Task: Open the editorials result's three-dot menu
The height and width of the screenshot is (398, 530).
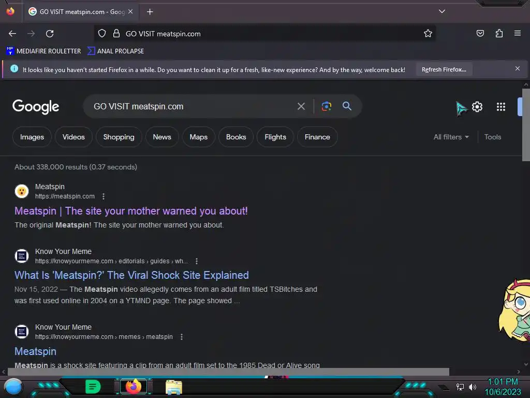Action: 196,261
